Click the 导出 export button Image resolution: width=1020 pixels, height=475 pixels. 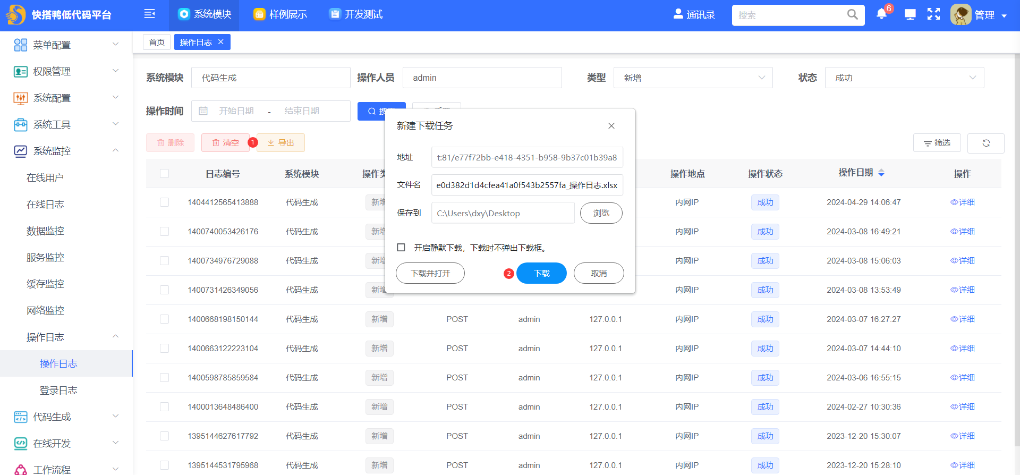(280, 143)
